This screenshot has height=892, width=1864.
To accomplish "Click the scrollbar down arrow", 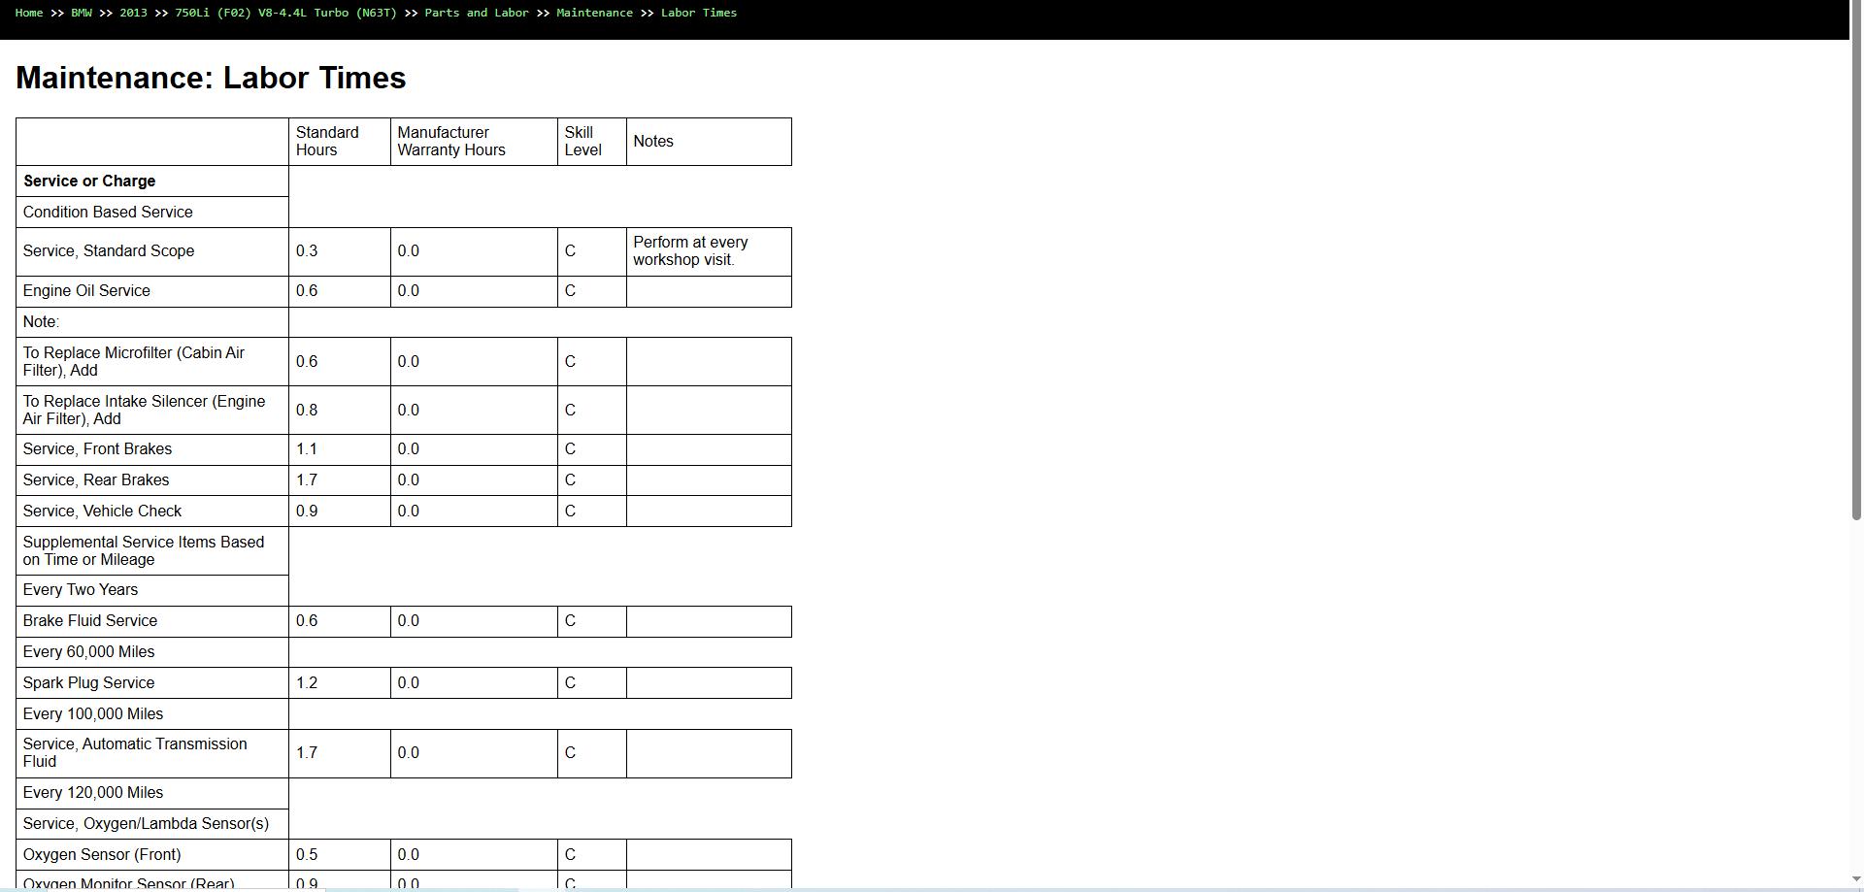I will point(1856,879).
